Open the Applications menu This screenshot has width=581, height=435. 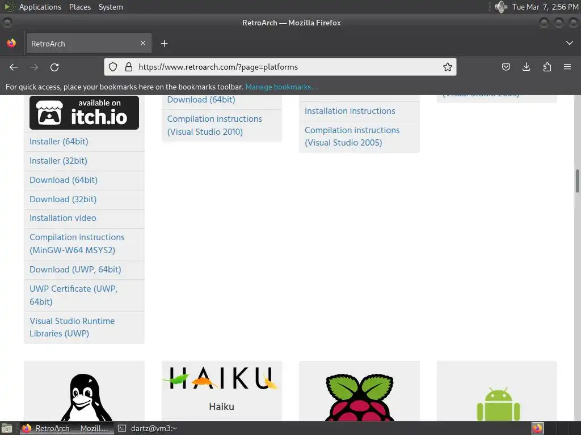pos(40,7)
